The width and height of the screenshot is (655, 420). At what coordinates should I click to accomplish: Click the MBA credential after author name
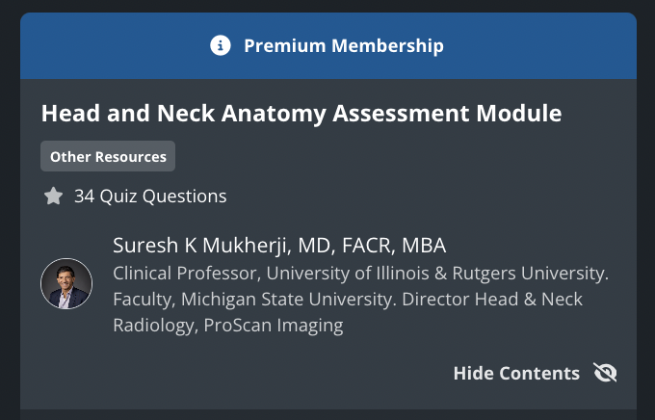tap(424, 246)
